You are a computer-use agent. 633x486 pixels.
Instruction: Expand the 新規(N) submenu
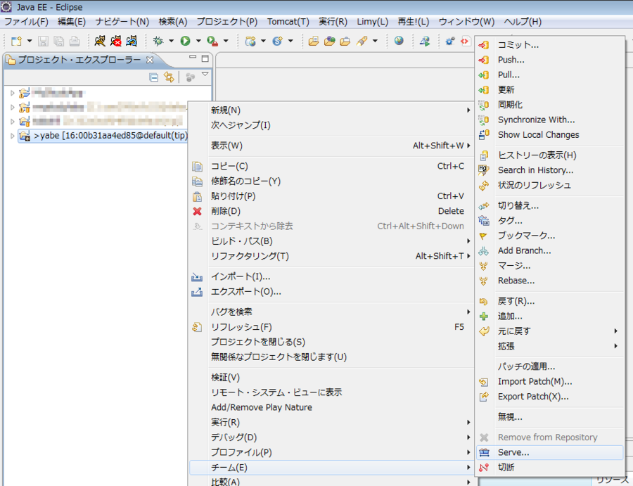[331, 110]
